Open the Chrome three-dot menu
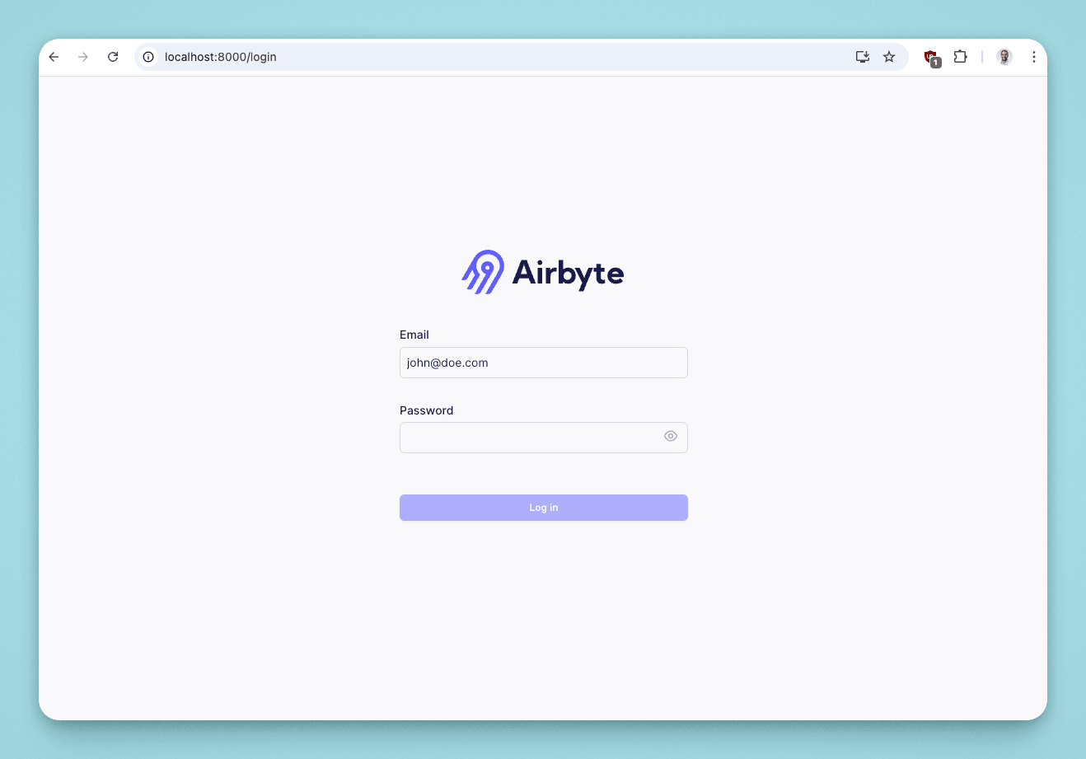Screen dimensions: 1086x759 pos(1033,57)
